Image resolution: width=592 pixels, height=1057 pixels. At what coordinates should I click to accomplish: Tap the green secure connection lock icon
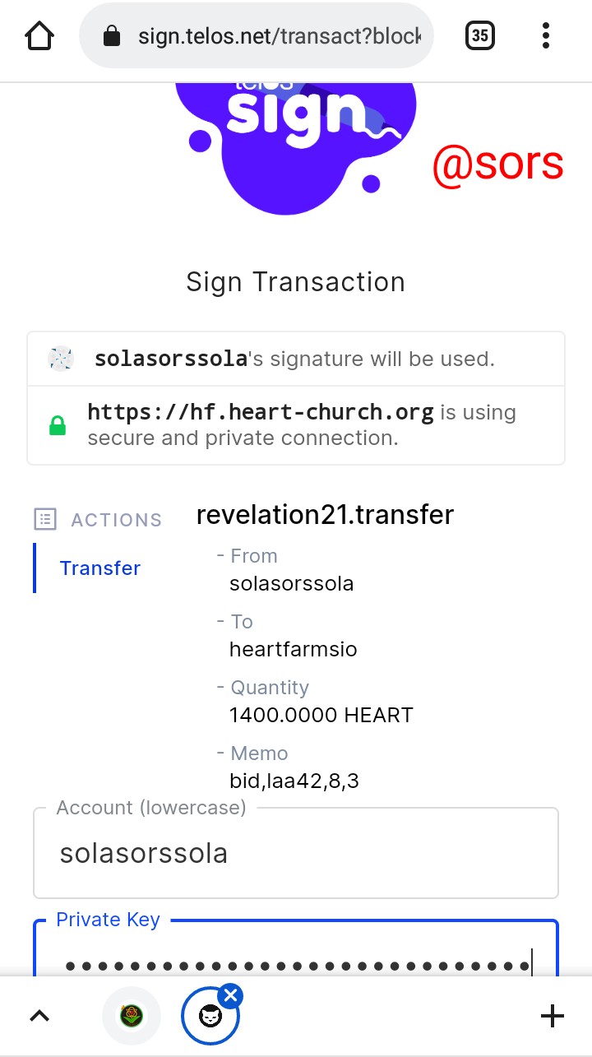58,425
